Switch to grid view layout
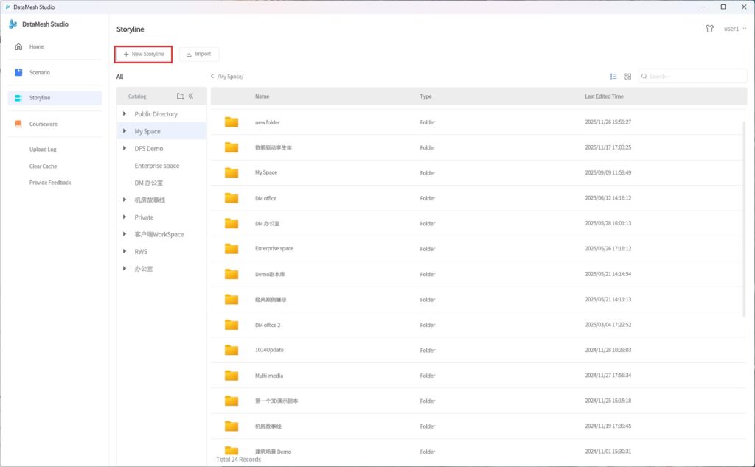The image size is (755, 467). pos(627,77)
